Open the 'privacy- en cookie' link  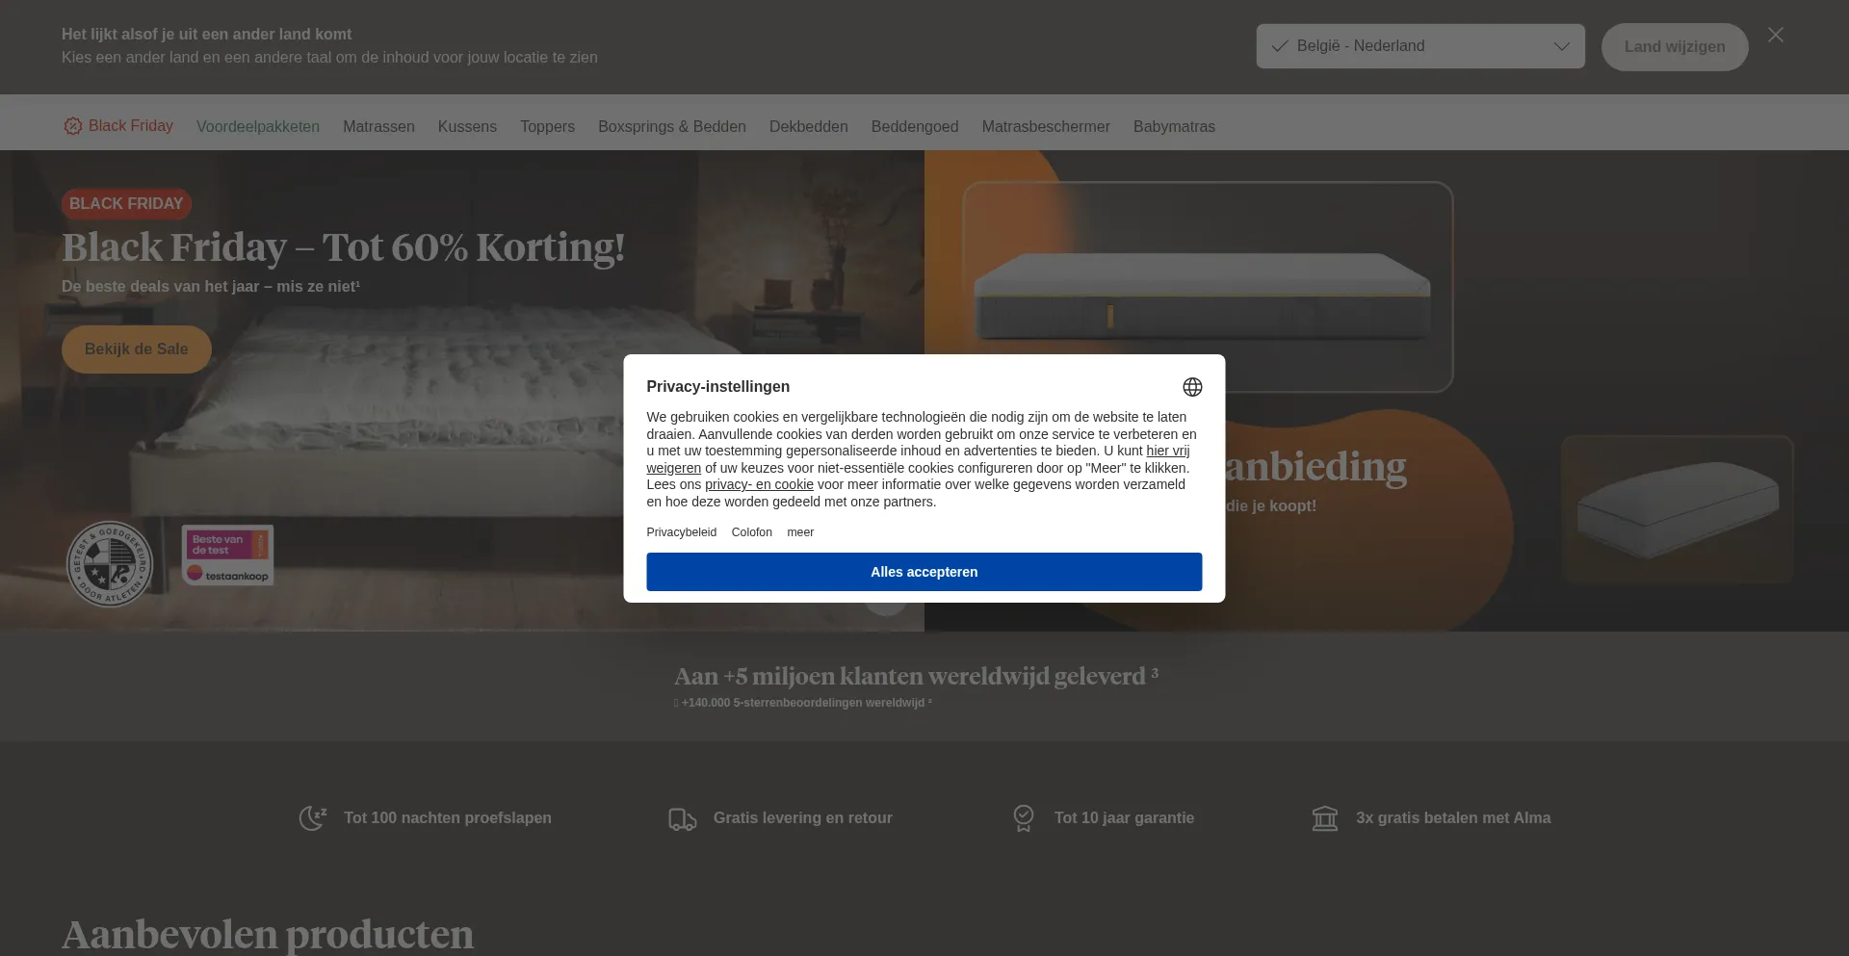pos(759,484)
